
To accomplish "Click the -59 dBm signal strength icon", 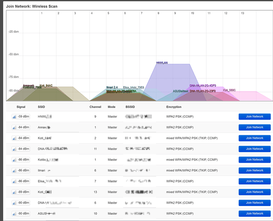I will tap(15, 117).
